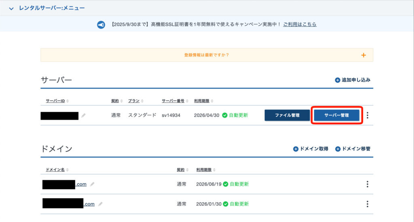Click the 2026/01/30 domain's green checkmark icon
Image resolution: width=414 pixels, height=222 pixels.
226,204
